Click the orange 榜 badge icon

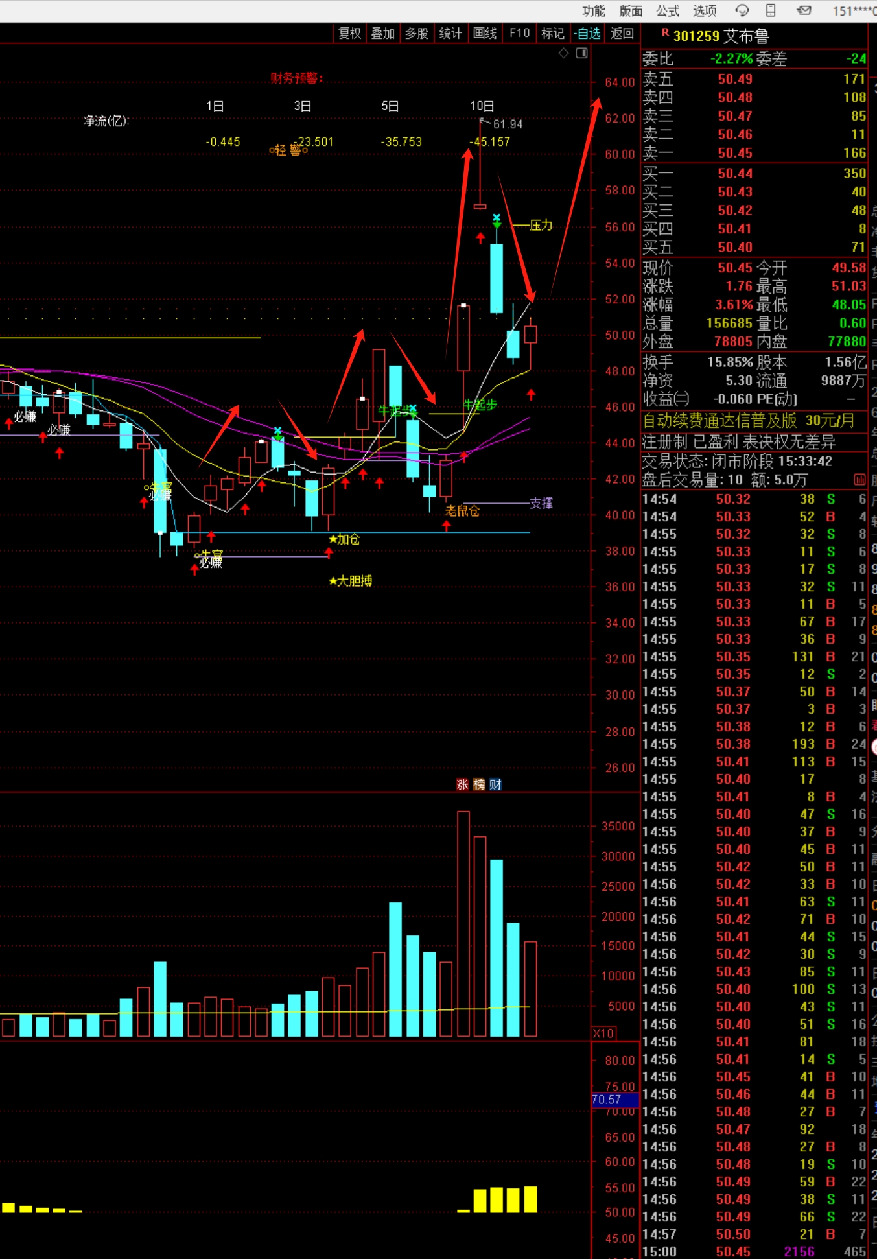pos(479,784)
